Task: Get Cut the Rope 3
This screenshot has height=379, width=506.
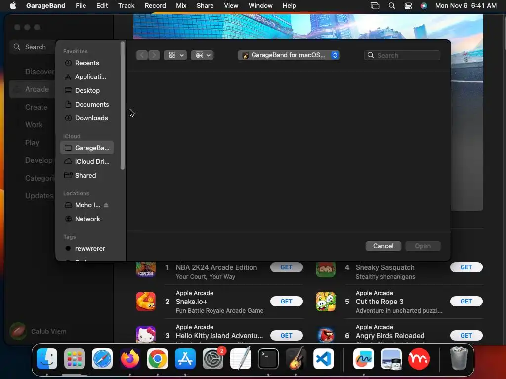Action: pyautogui.click(x=466, y=302)
